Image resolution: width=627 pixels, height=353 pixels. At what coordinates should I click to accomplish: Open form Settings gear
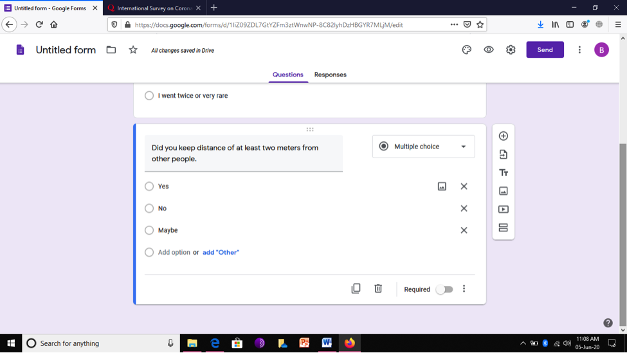tap(511, 50)
